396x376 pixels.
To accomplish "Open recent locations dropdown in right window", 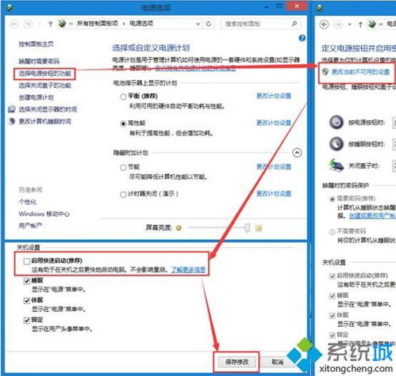I will (350, 25).
